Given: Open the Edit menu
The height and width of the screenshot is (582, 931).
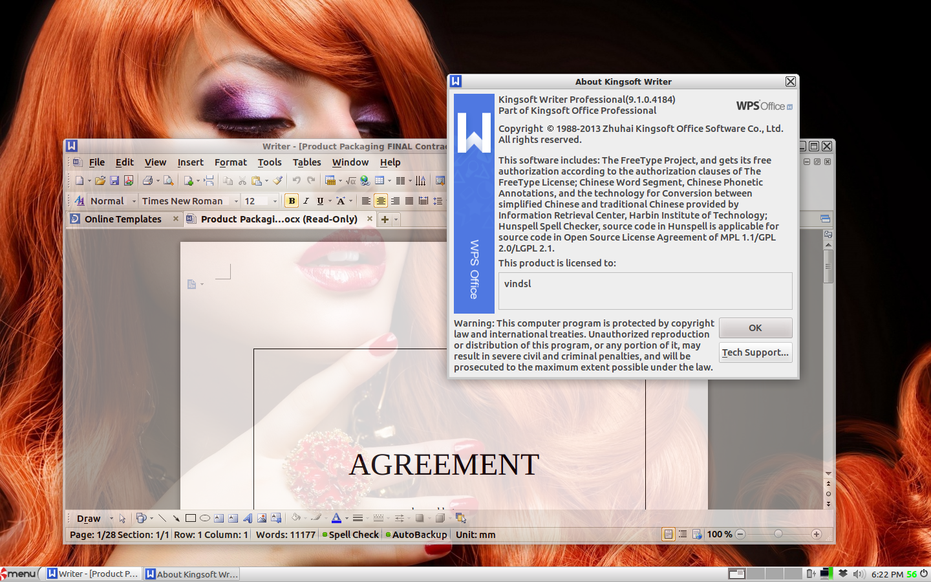Looking at the screenshot, I should click(125, 162).
